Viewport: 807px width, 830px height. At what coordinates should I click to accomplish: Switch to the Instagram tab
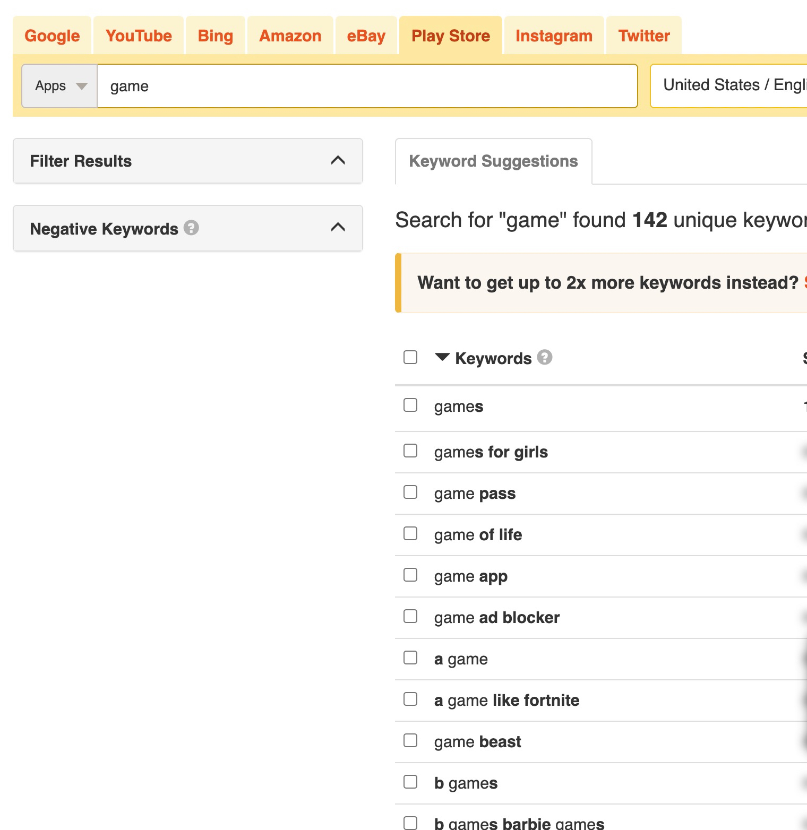tap(554, 36)
